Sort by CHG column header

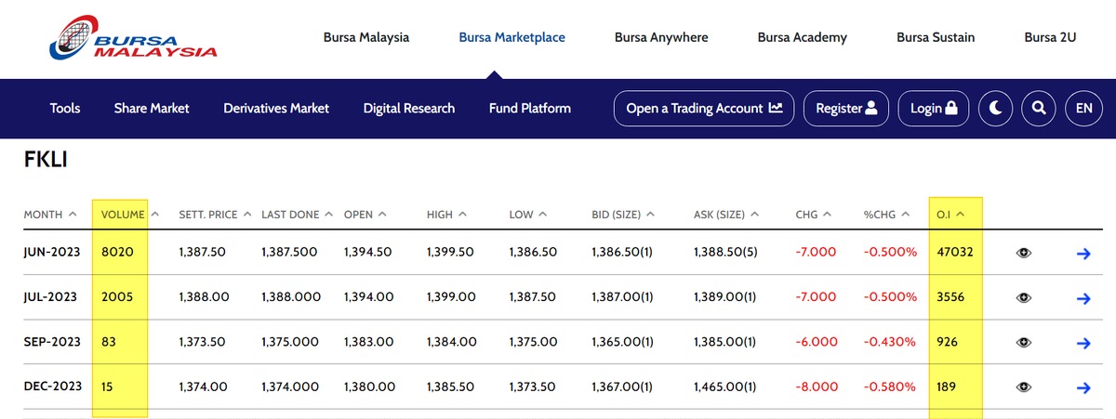point(814,215)
